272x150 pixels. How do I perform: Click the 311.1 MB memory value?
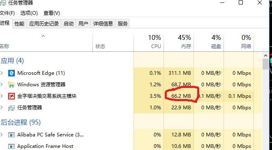(180, 73)
